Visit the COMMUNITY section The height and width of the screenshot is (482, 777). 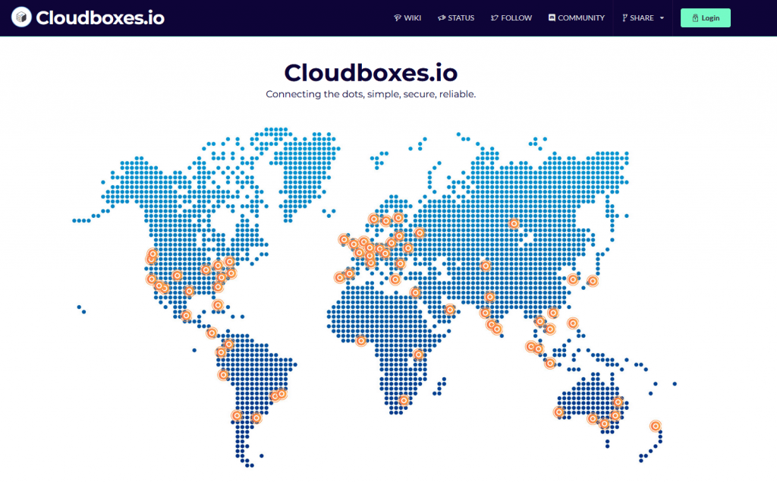point(577,18)
